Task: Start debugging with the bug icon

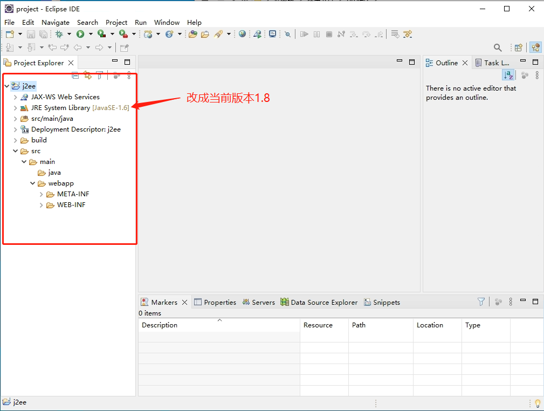Action: tap(59, 34)
